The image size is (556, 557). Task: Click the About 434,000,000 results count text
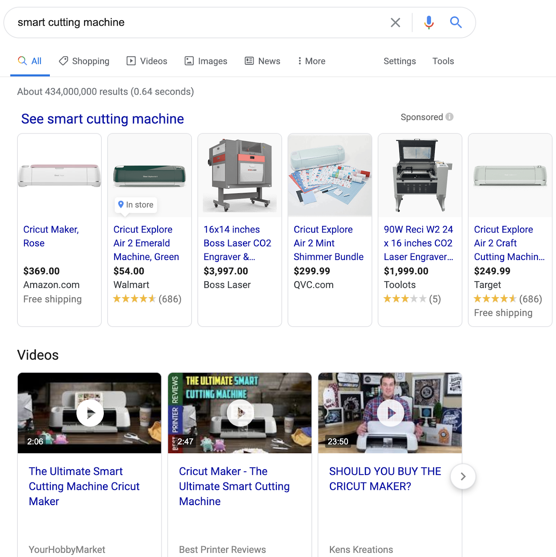click(106, 92)
